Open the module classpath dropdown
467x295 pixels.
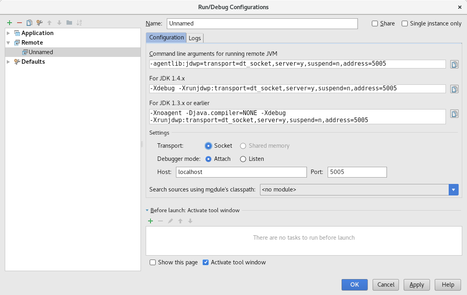click(x=453, y=190)
